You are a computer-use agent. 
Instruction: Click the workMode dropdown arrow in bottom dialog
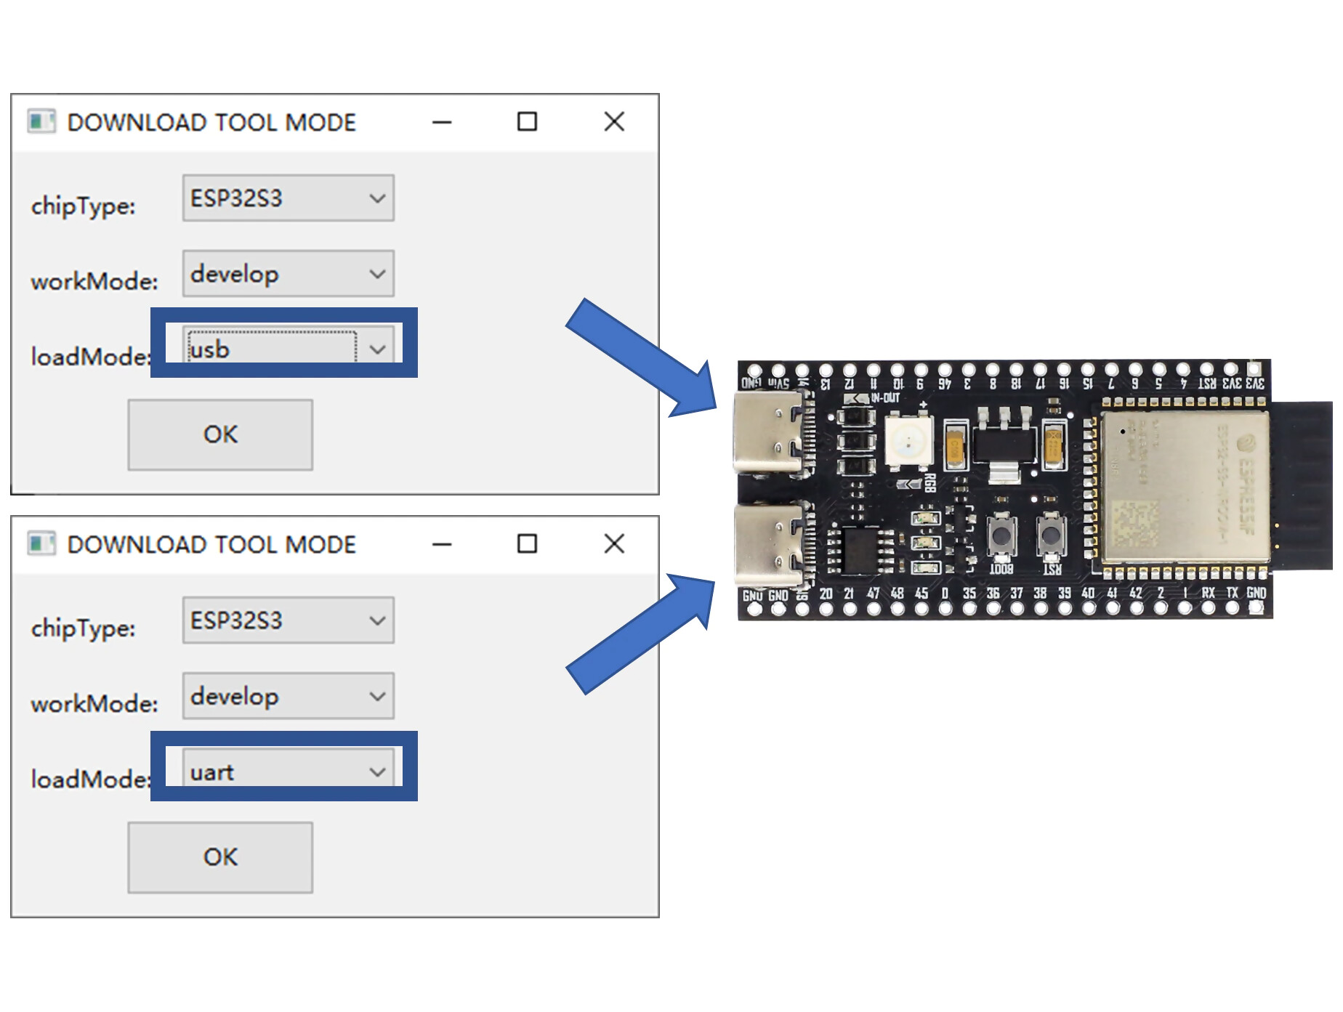click(379, 696)
